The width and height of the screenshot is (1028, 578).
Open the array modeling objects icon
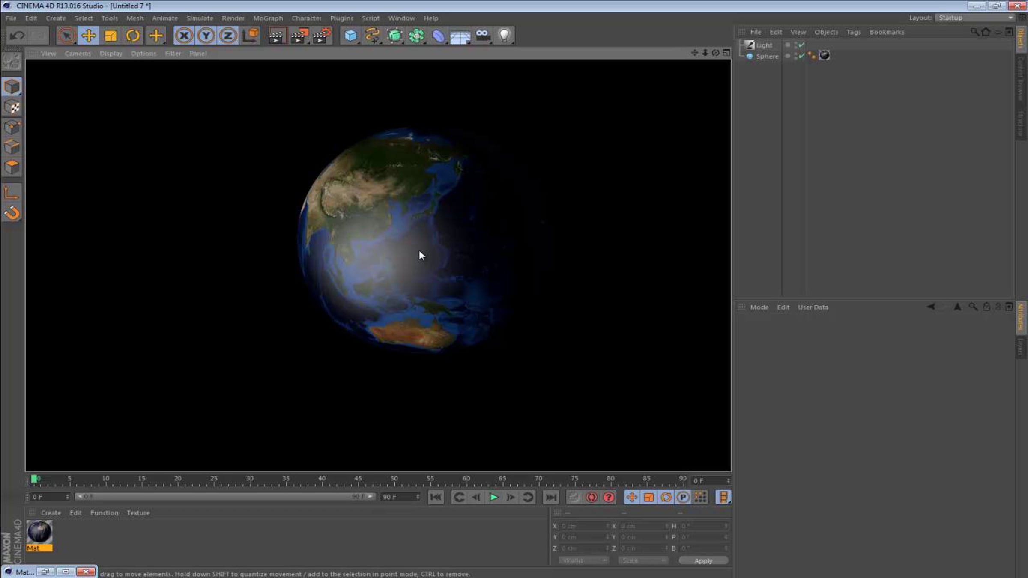[416, 36]
